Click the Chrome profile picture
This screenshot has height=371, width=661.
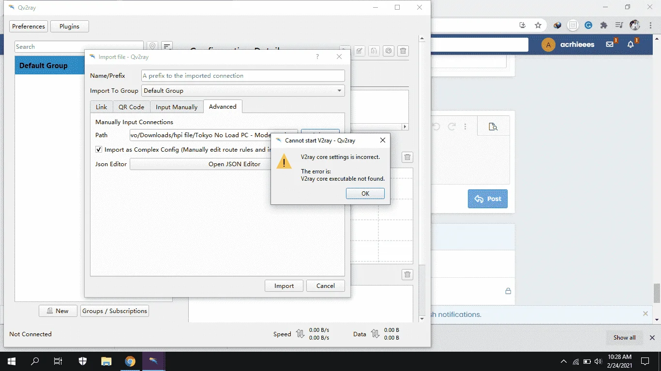(635, 25)
